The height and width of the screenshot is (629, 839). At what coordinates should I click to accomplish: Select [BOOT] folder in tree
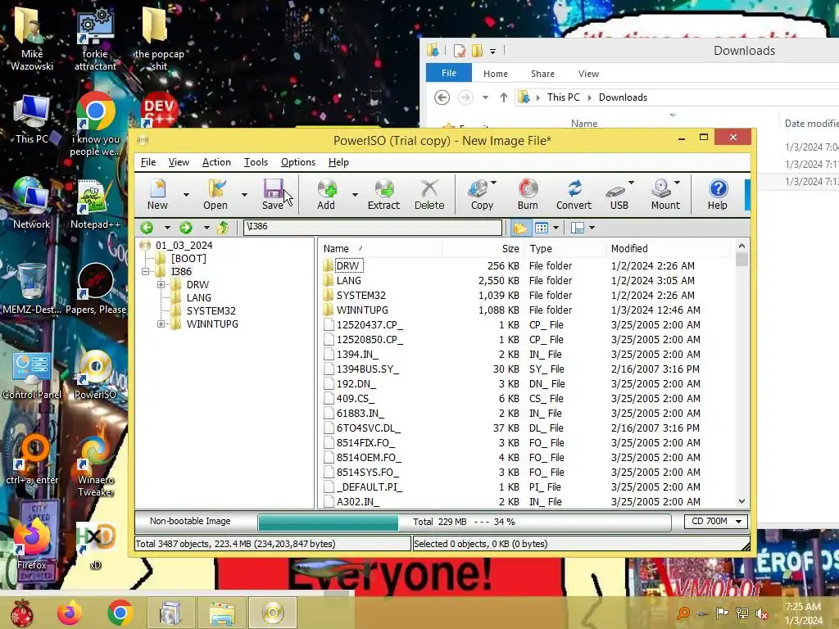(188, 259)
